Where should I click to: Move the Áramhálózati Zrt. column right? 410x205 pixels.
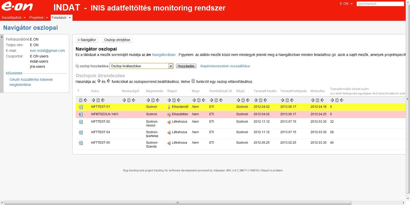(x=221, y=100)
